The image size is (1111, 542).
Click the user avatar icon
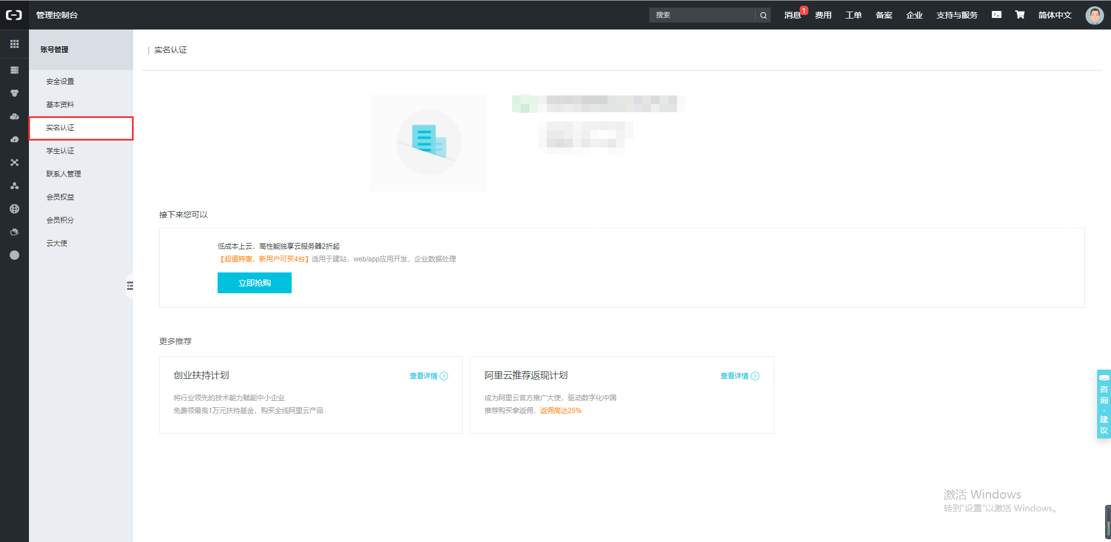click(x=1094, y=15)
